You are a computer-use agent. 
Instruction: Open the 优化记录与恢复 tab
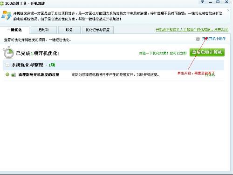[98, 30]
